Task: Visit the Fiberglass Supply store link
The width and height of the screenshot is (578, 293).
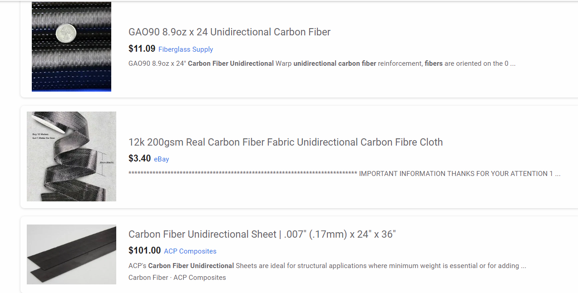Action: (186, 49)
